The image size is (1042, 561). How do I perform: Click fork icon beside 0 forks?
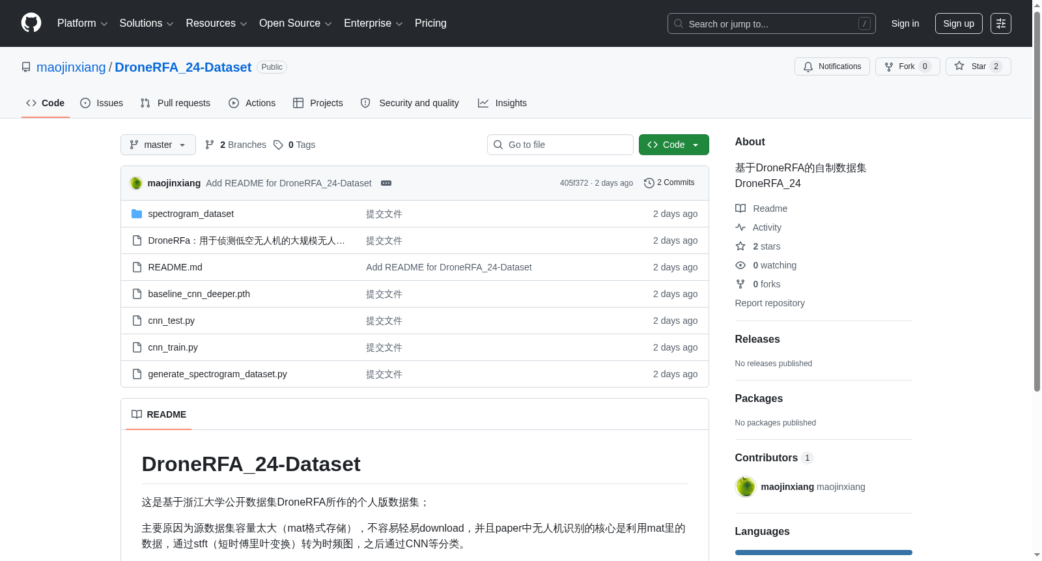coord(740,284)
